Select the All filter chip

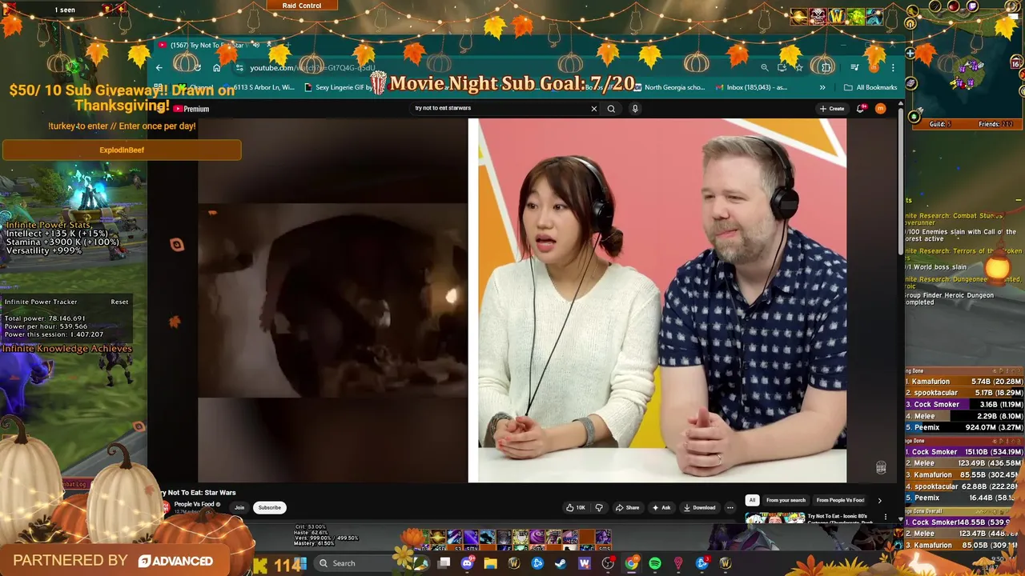[752, 500]
